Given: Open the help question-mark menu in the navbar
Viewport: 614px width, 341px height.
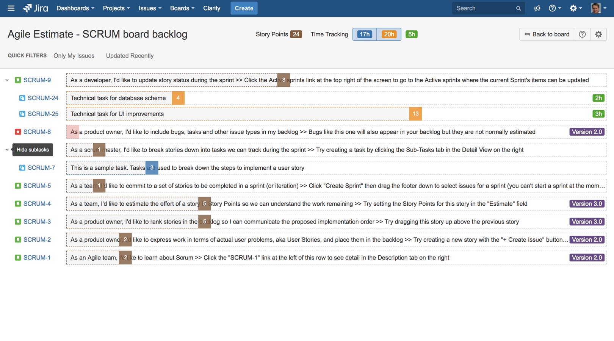Looking at the screenshot, I should tap(555, 8).
